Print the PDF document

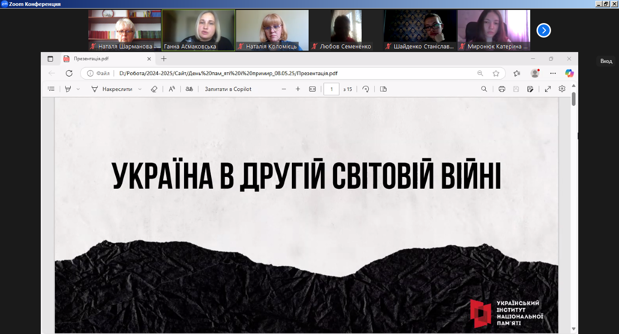[502, 89]
